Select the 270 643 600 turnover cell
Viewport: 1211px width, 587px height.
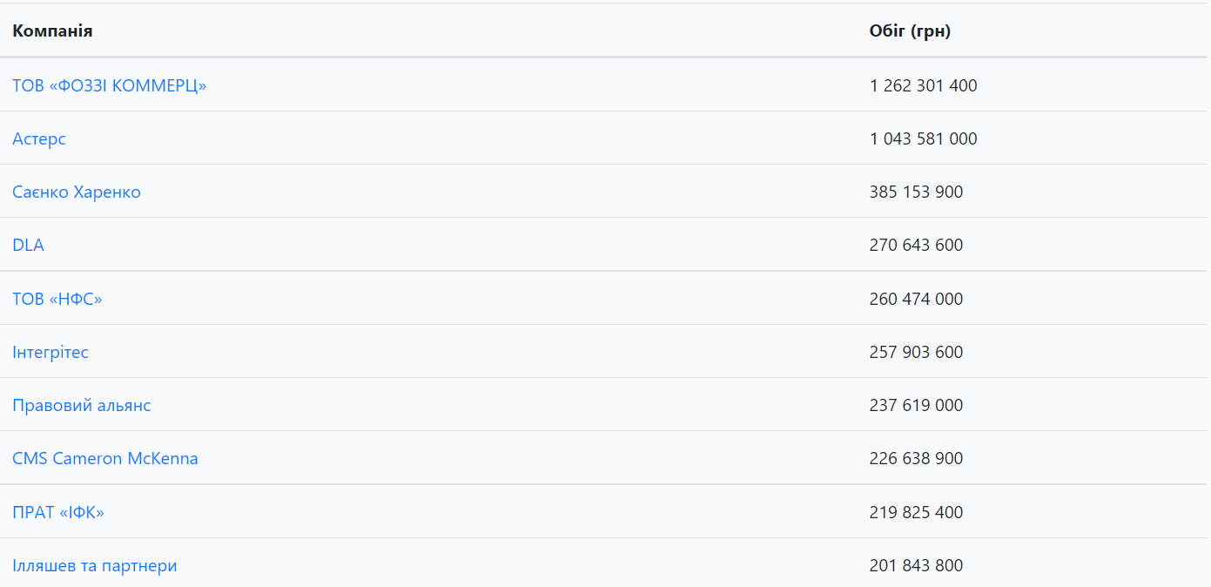(x=916, y=245)
